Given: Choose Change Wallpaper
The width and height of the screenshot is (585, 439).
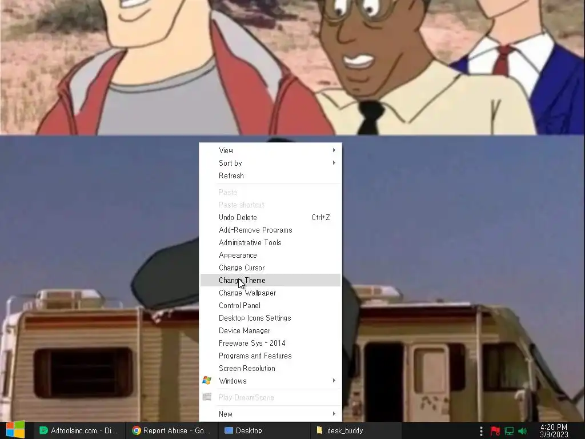Looking at the screenshot, I should click(x=270, y=293).
